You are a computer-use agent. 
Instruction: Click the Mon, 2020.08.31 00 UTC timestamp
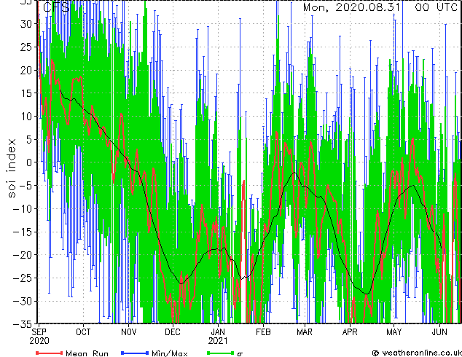click(380, 7)
